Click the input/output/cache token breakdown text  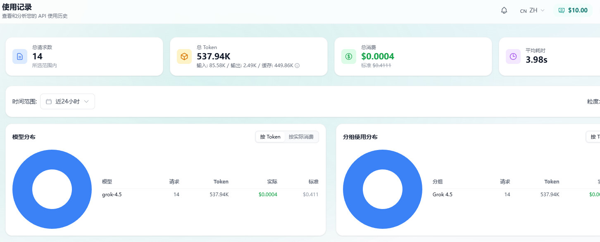[245, 66]
